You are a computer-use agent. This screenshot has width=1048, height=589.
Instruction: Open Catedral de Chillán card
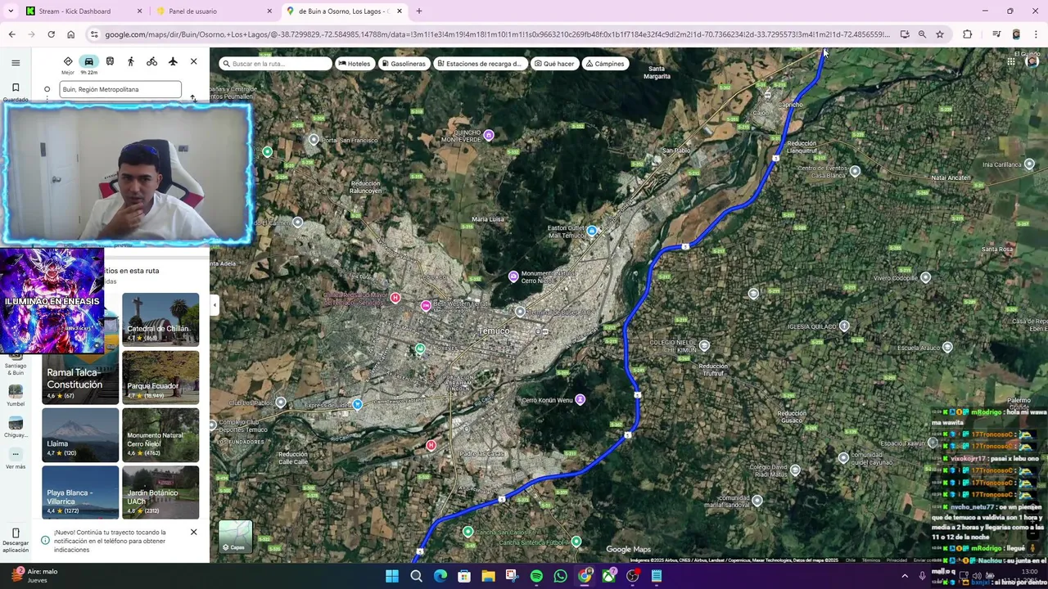click(160, 319)
